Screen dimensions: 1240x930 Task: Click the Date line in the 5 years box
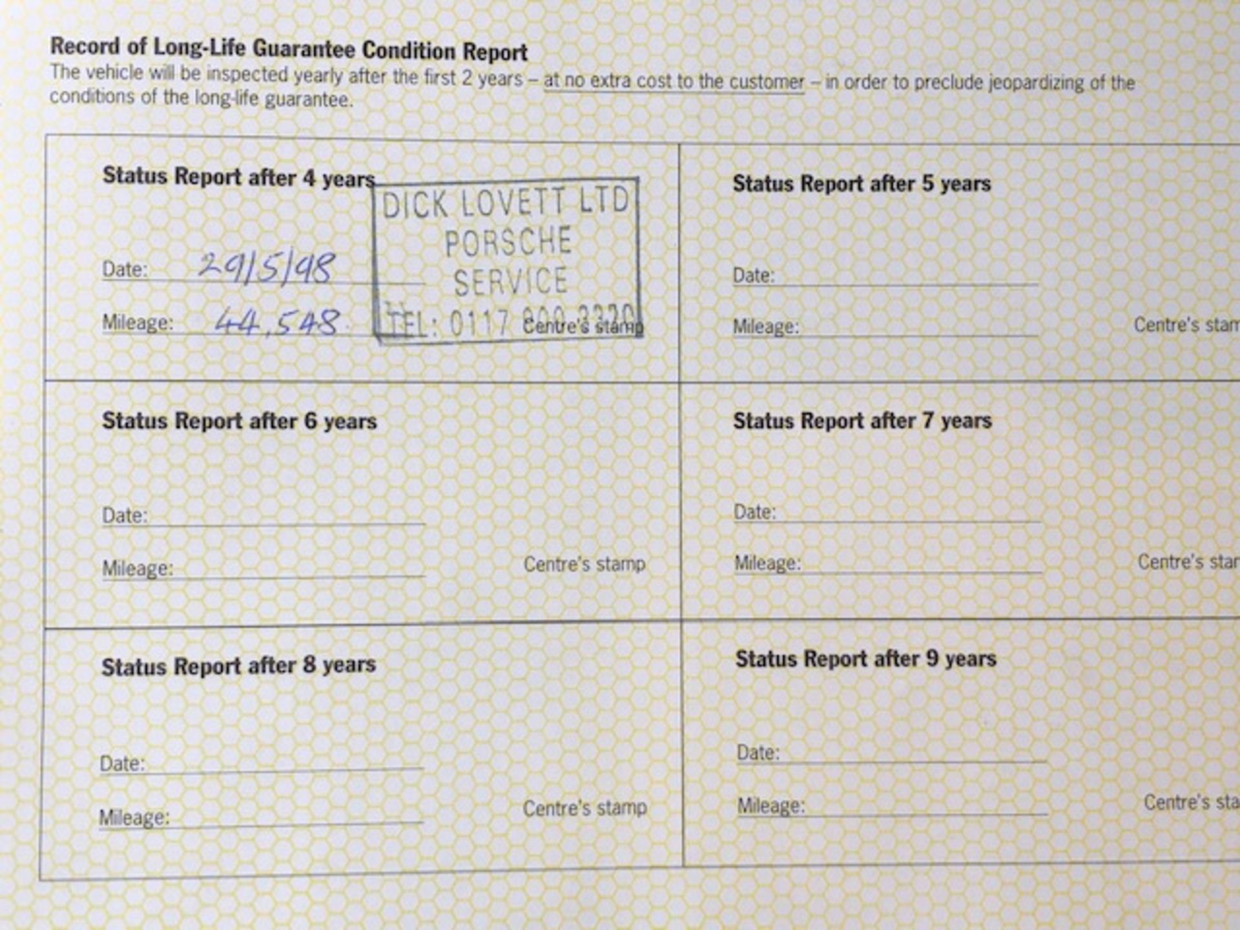point(885,276)
